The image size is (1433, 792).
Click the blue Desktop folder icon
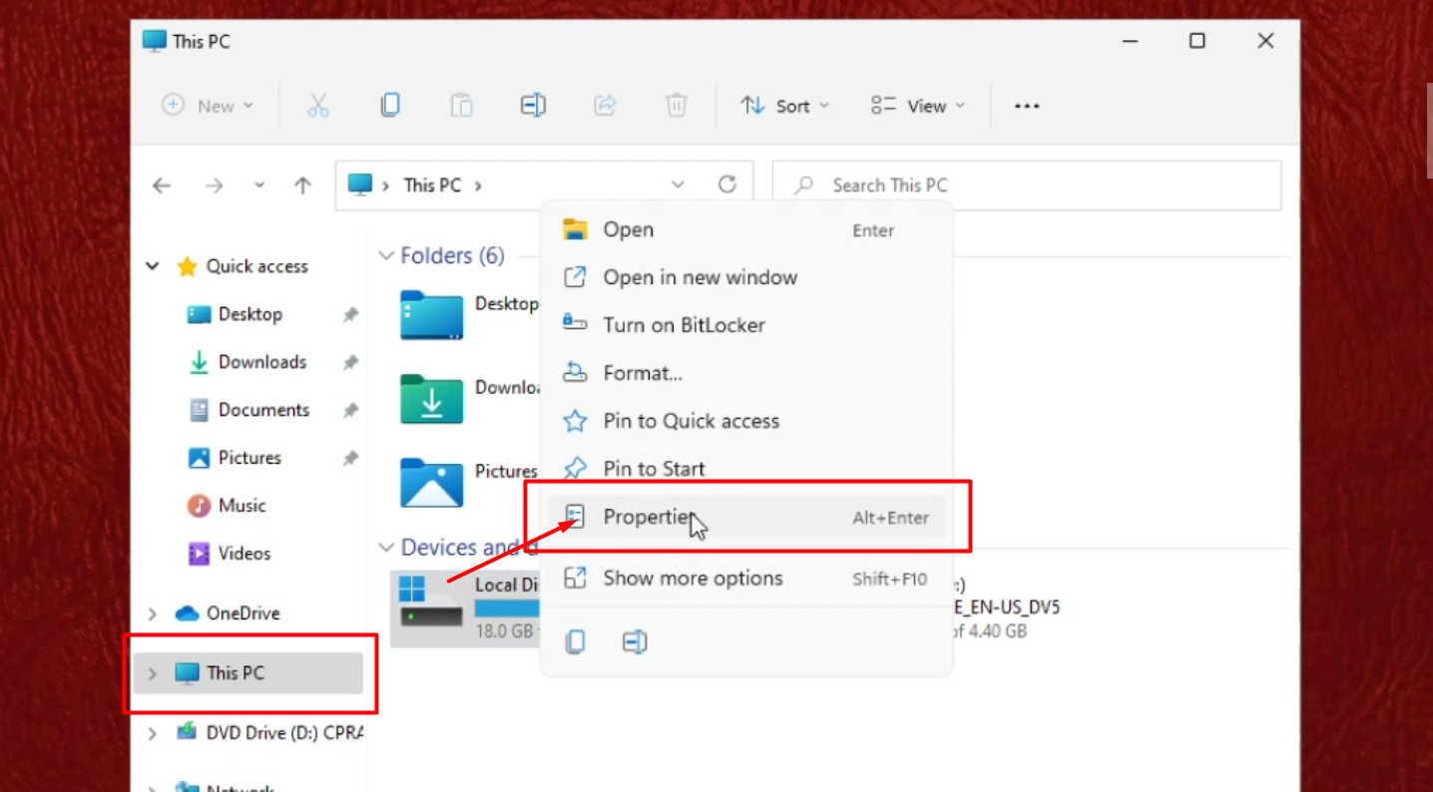click(x=431, y=315)
